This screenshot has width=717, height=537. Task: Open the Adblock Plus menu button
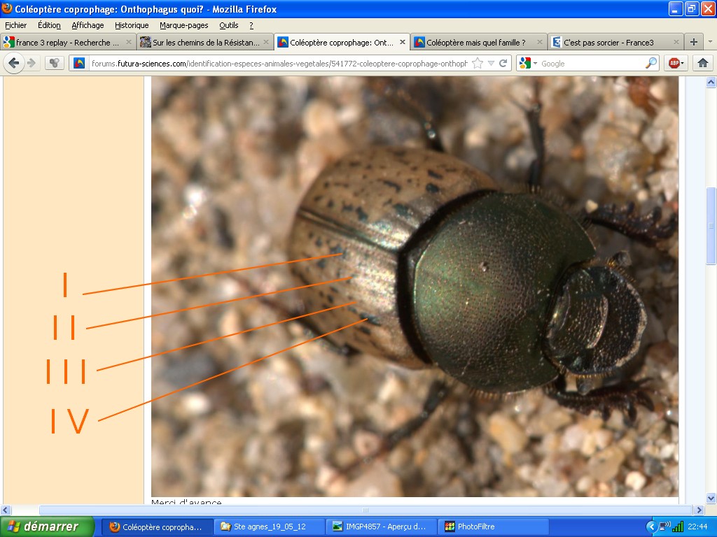point(677,63)
